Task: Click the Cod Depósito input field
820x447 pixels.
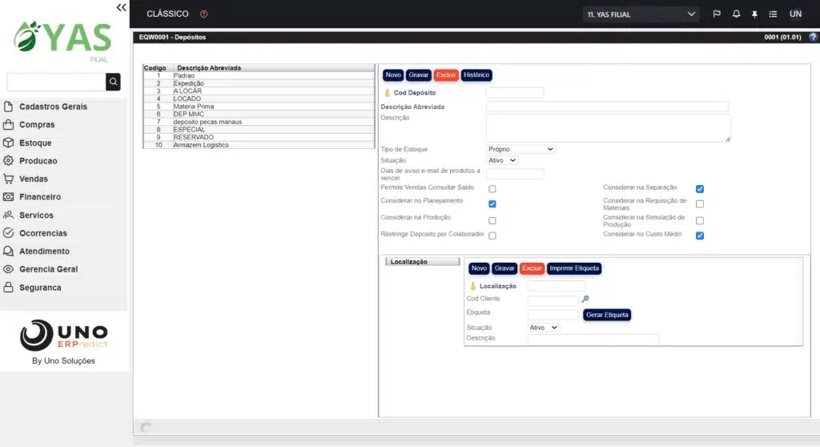Action: (x=515, y=93)
